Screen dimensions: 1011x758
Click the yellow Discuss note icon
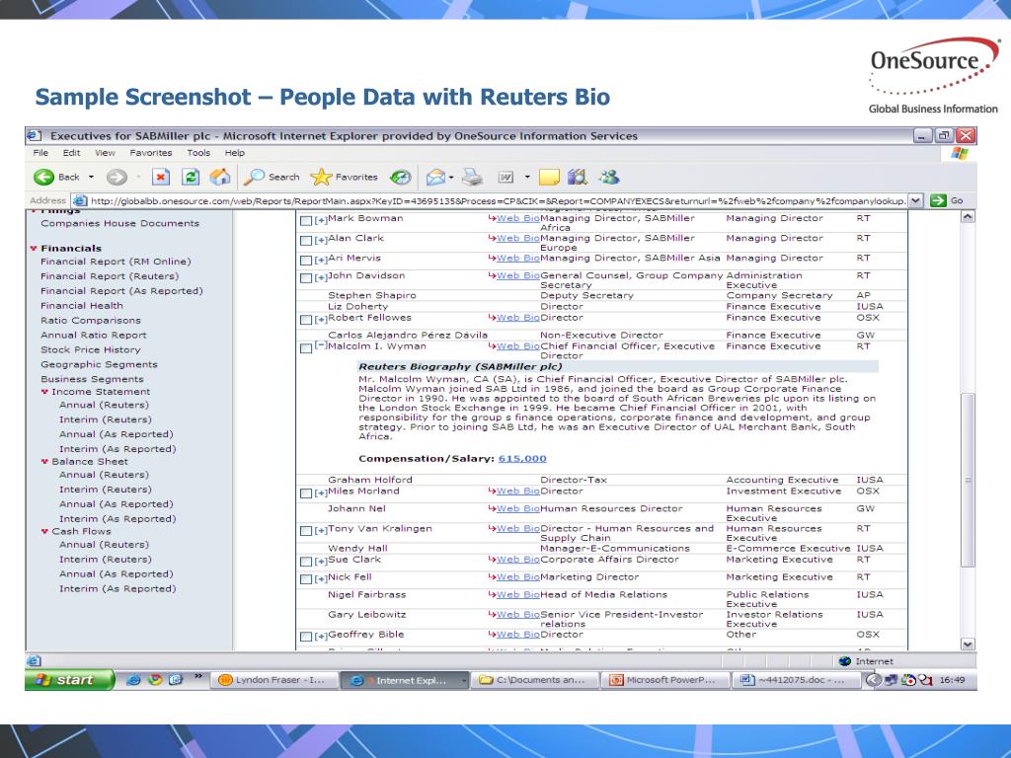click(x=549, y=177)
